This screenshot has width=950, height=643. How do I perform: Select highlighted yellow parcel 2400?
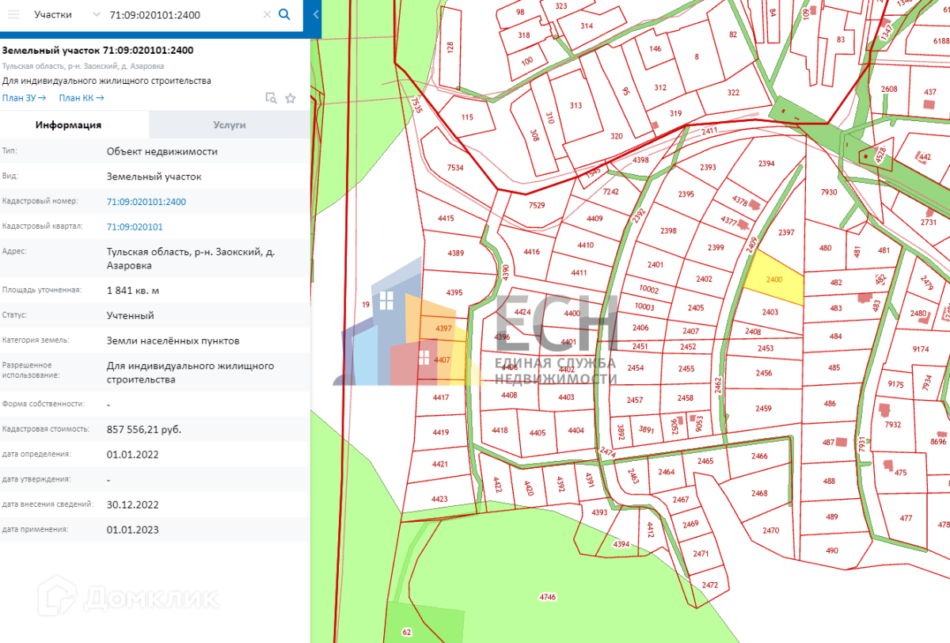click(775, 280)
